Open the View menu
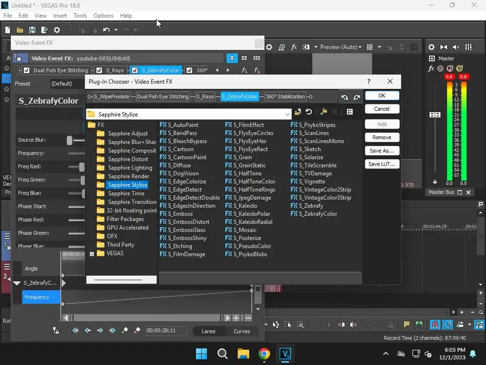Viewport: 486px width, 365px height. click(x=40, y=16)
